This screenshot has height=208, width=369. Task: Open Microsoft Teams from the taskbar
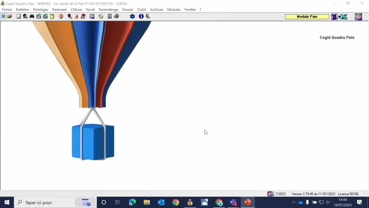(x=233, y=203)
